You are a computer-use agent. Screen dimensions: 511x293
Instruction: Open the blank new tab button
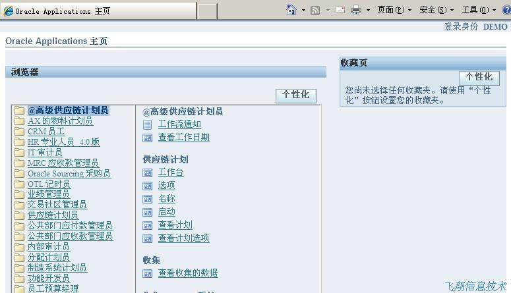[x=207, y=12]
